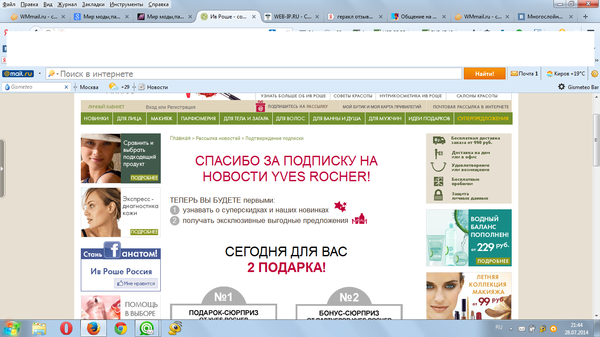Click the RU language indicator in tray

[499, 327]
